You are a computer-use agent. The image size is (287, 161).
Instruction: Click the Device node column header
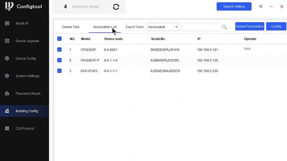pyautogui.click(x=113, y=39)
